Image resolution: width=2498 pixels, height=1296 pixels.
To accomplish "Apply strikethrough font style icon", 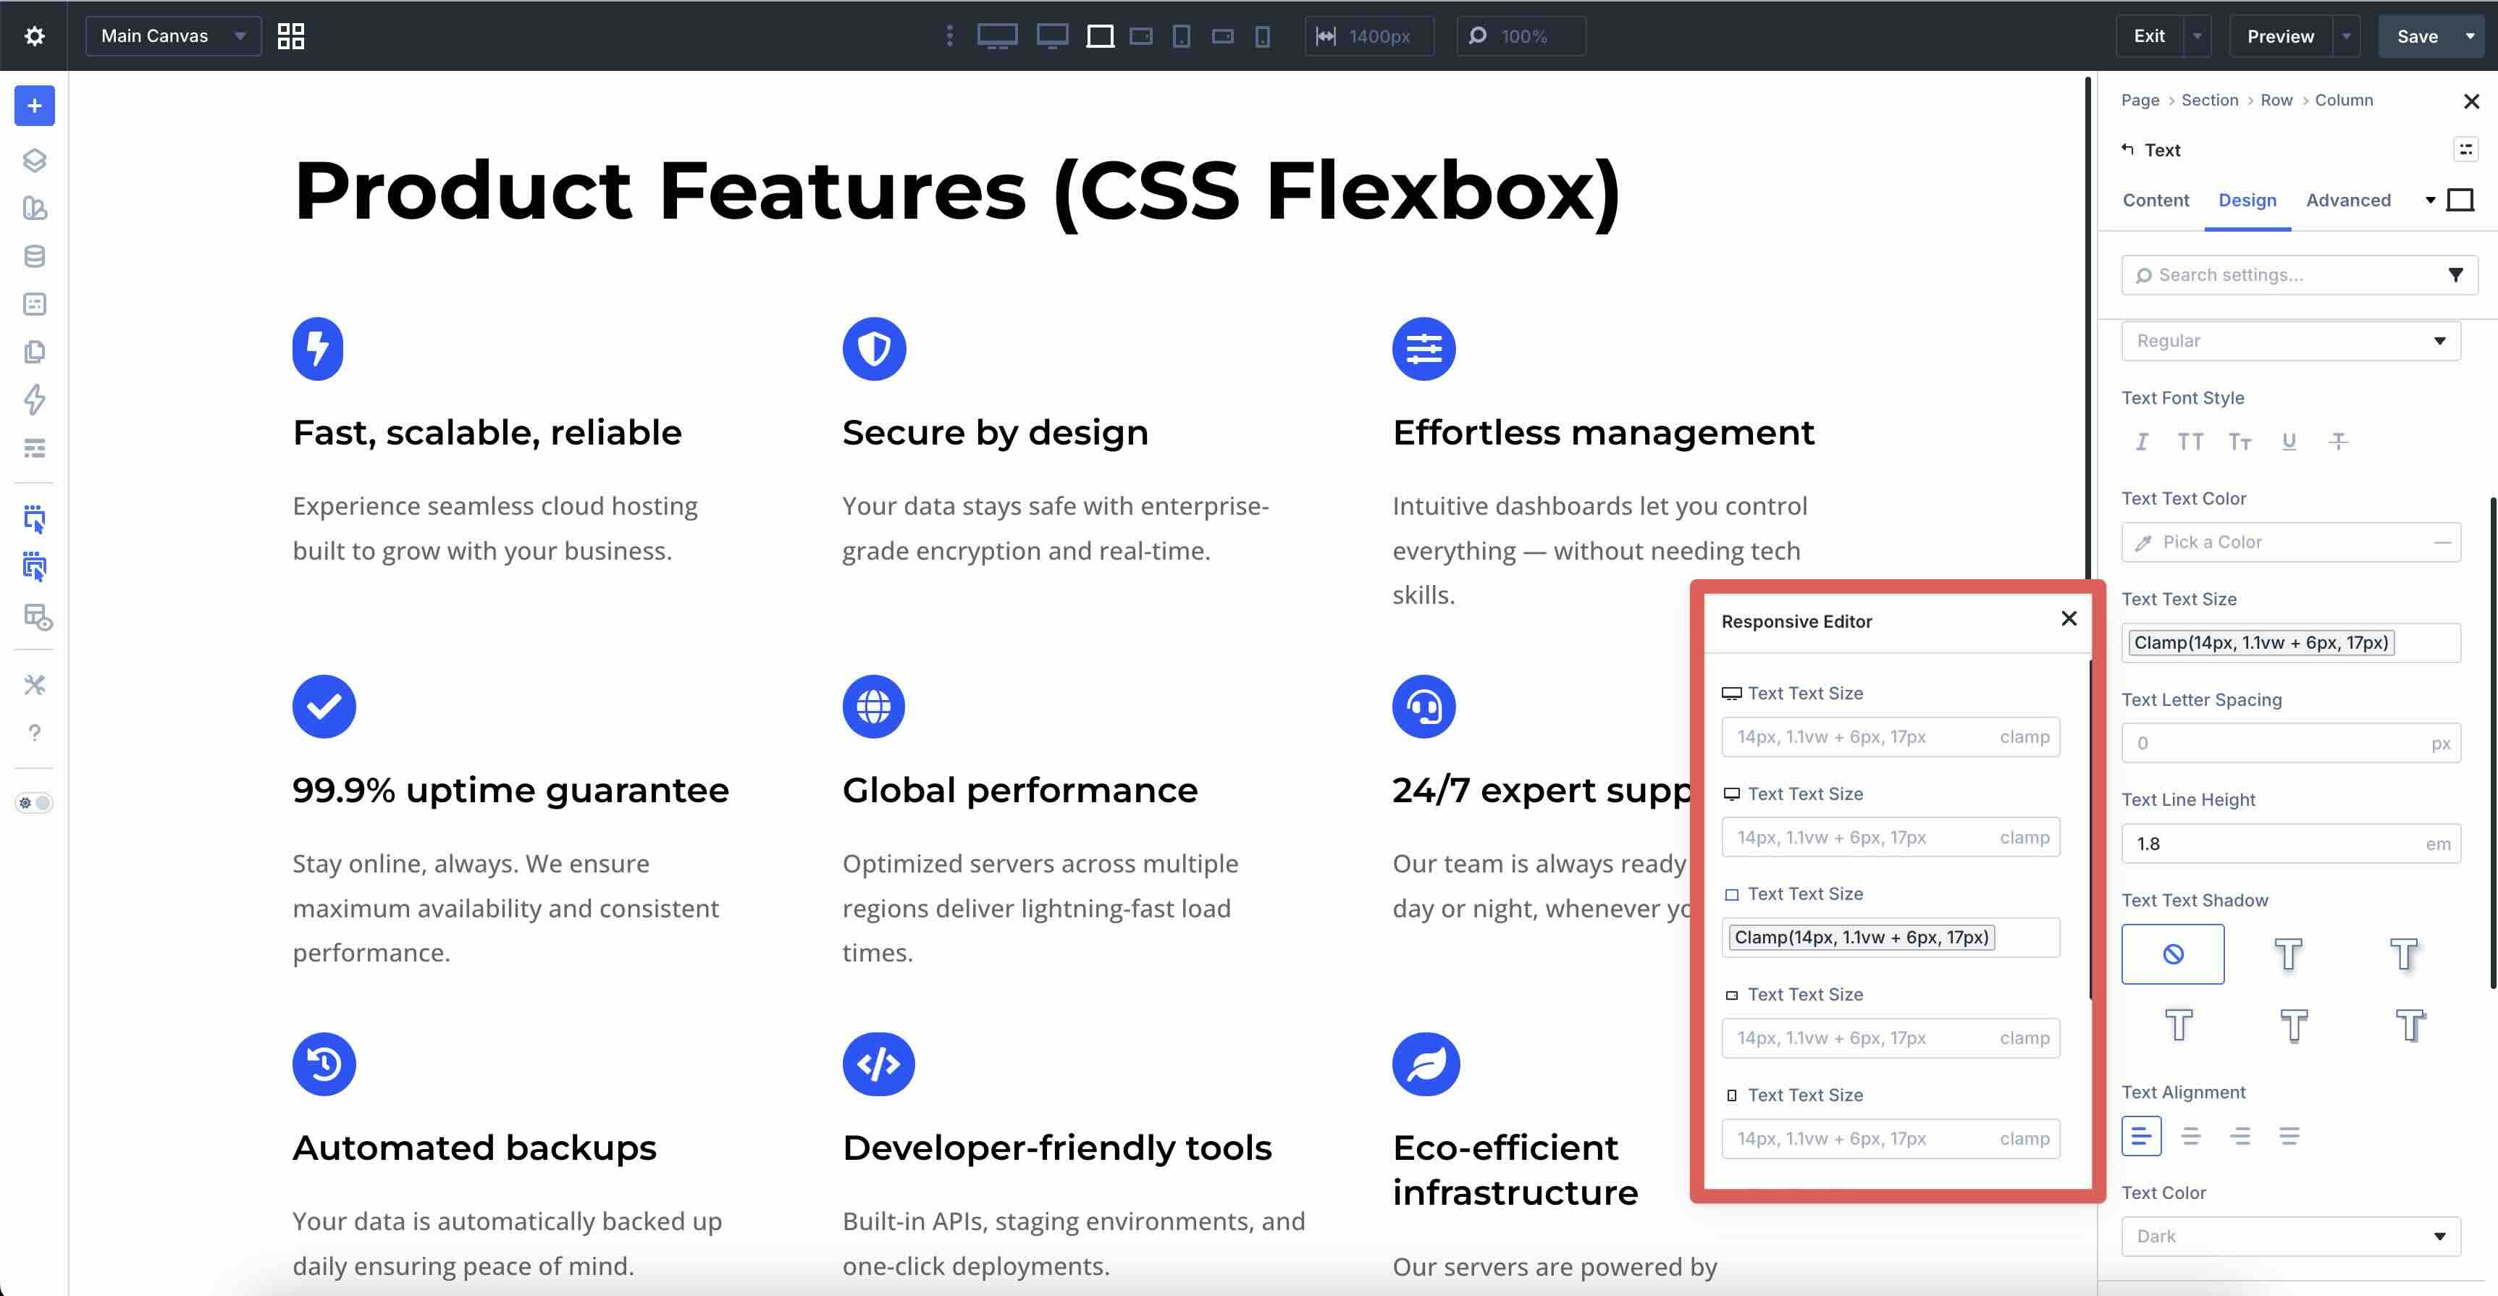I will point(2338,442).
